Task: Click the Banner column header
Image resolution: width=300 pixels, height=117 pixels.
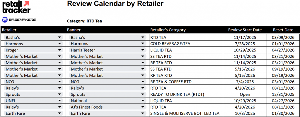Action: click(74, 30)
